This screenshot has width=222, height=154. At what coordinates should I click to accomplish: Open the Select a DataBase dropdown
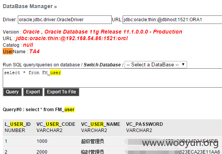pos(156,64)
